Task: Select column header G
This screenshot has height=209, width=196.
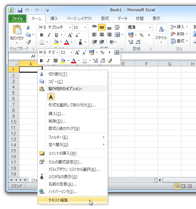Action: point(170,64)
